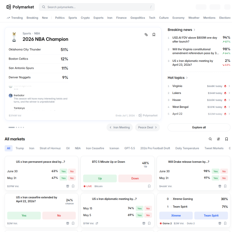Select Yes for June 30 peace deal
The image size is (232, 232).
[x=63, y=171]
